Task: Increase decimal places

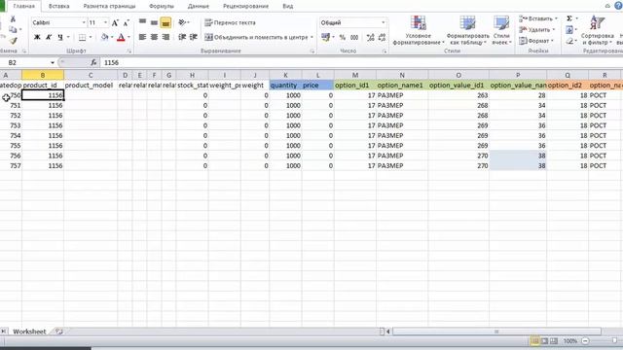Action: click(x=370, y=37)
